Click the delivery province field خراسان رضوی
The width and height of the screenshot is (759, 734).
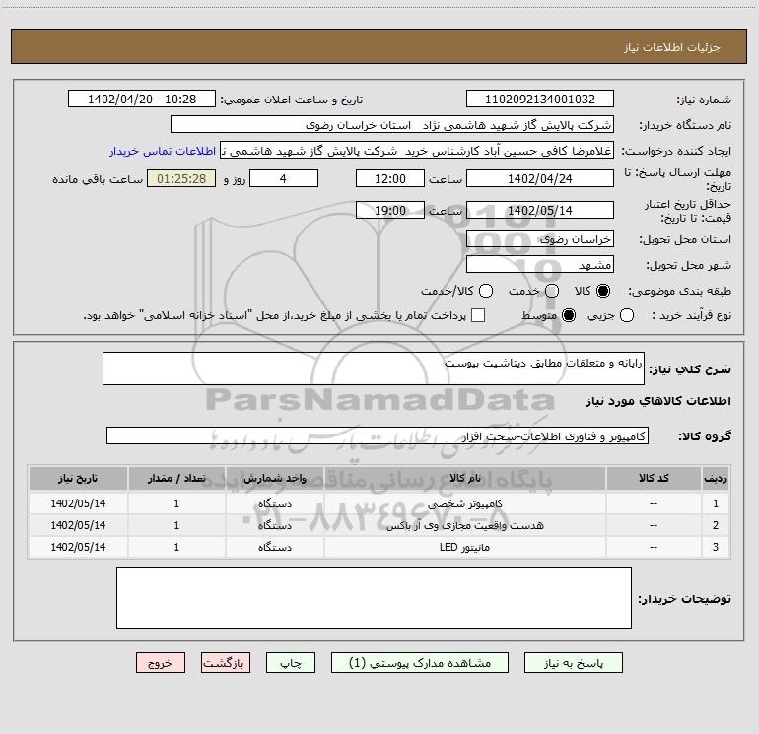(x=540, y=239)
